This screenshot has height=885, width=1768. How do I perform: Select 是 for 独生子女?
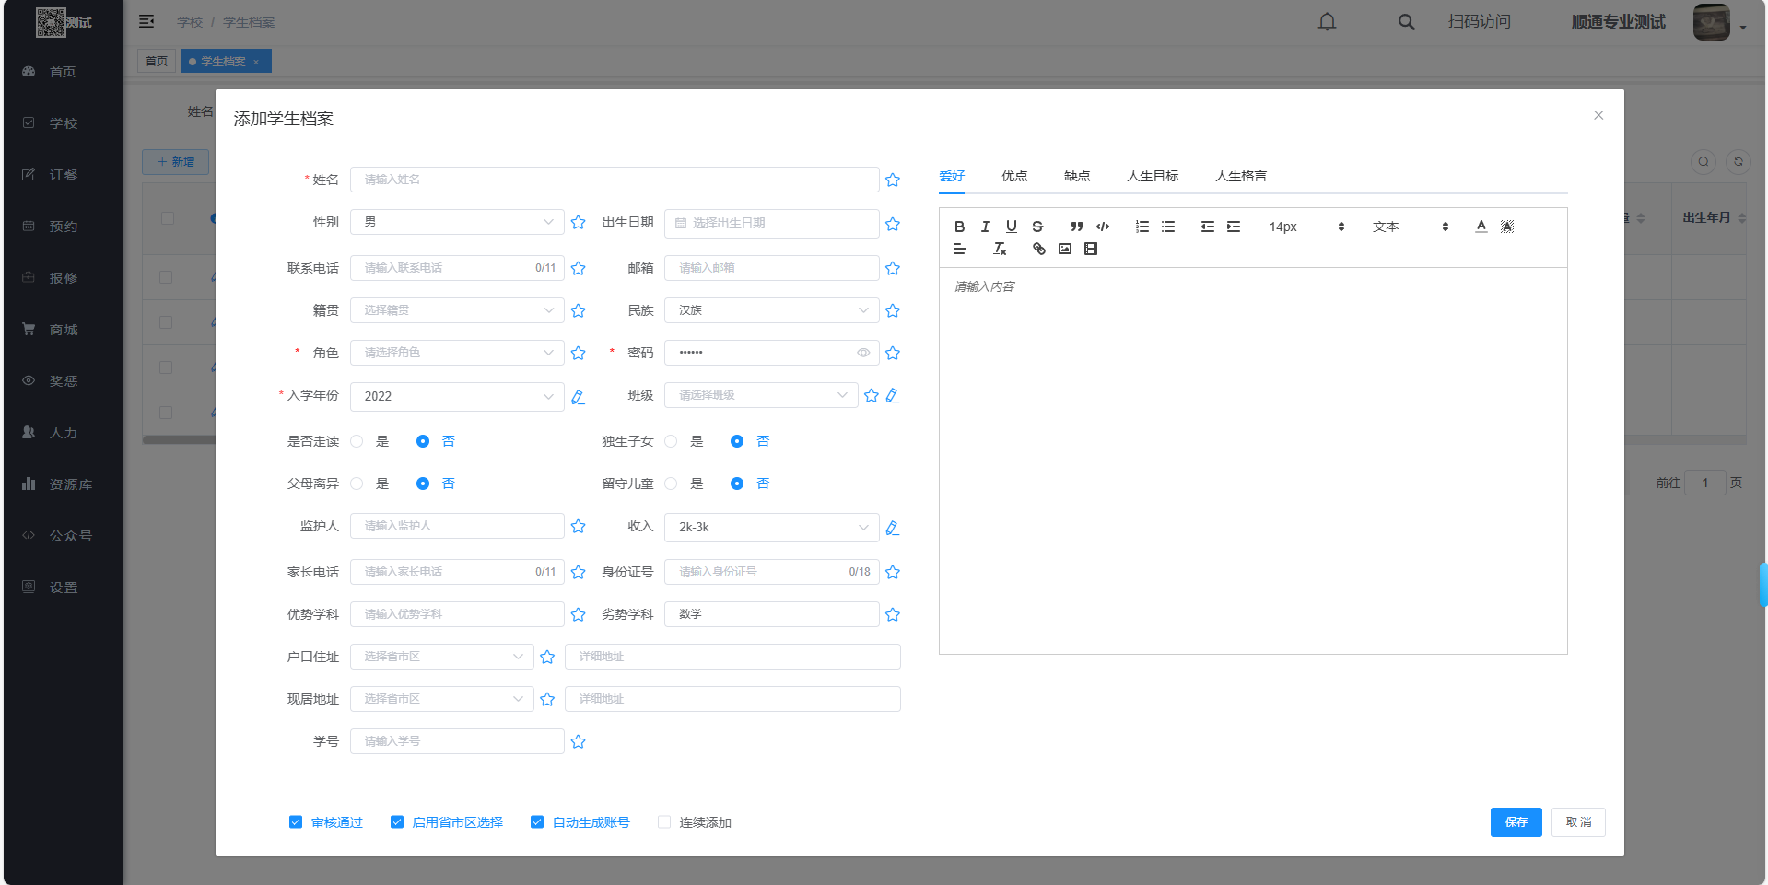671,441
